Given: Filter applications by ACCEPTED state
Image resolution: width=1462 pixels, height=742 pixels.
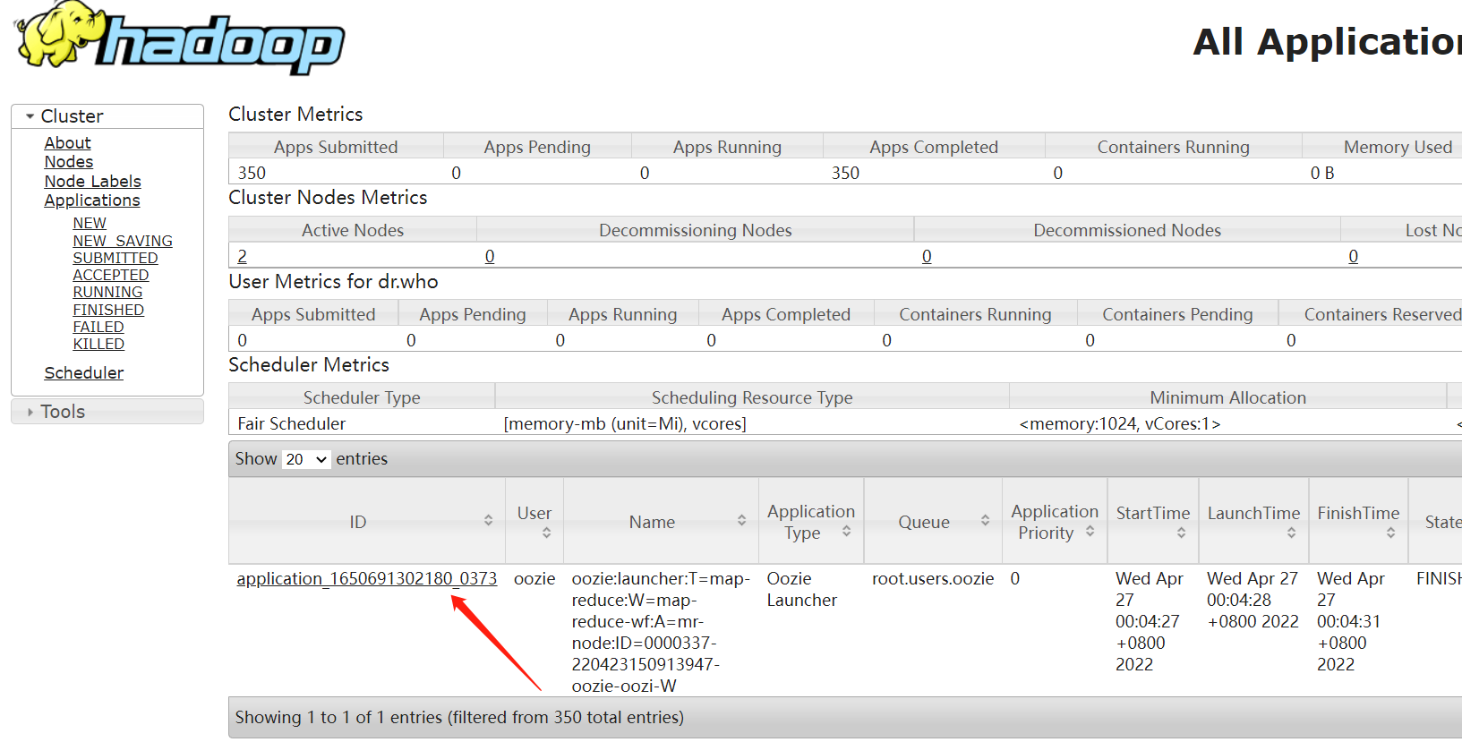Looking at the screenshot, I should pos(111,275).
